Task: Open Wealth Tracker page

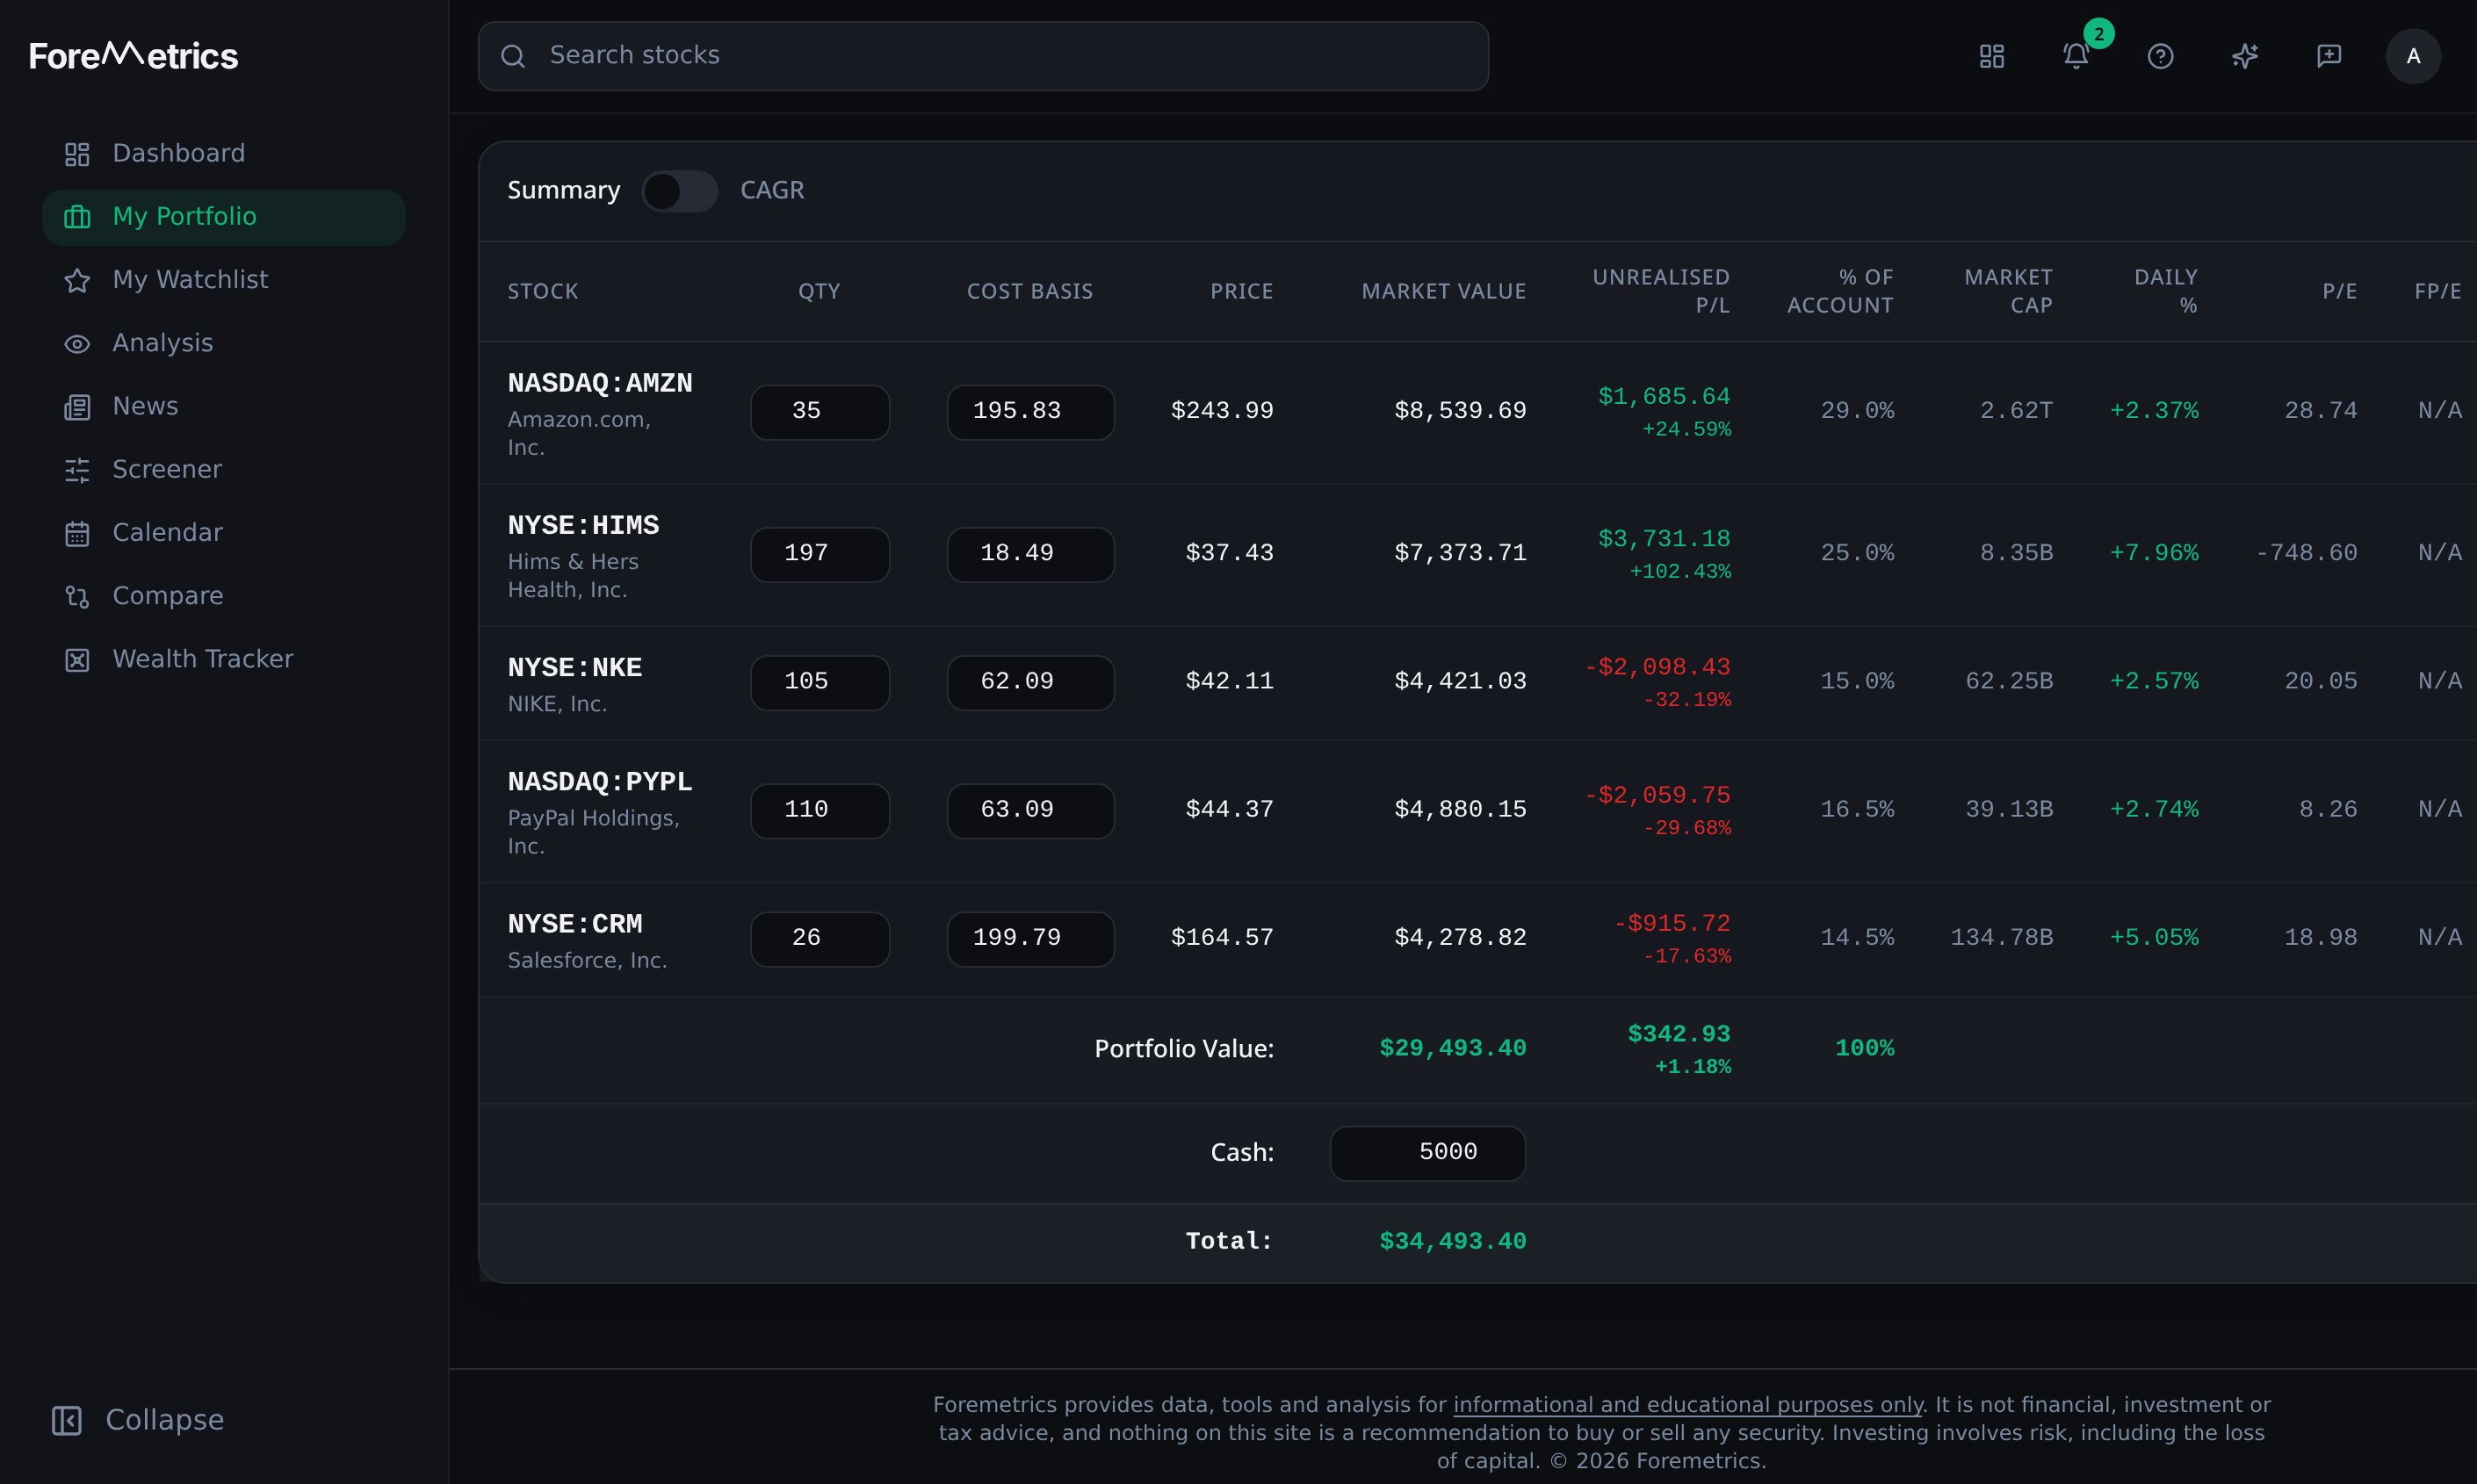Action: 224,659
